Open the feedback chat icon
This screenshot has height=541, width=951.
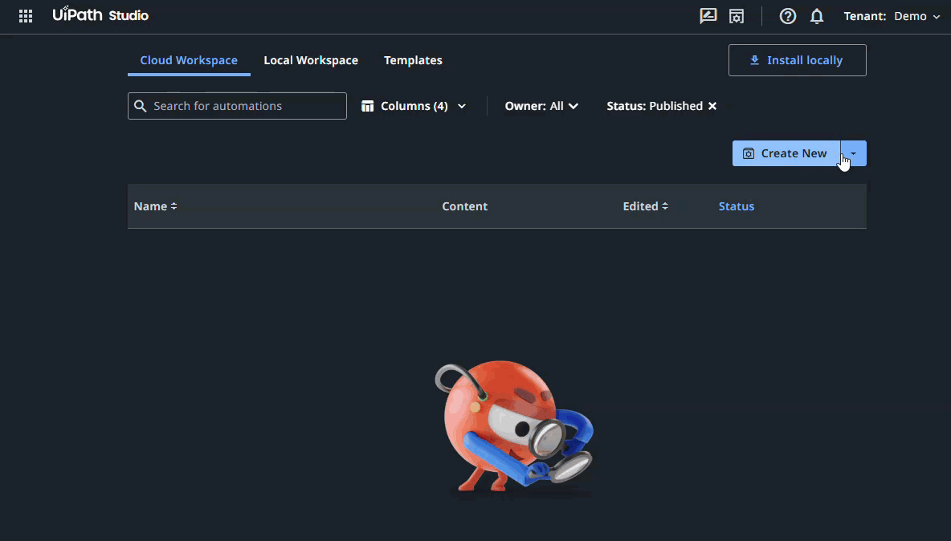[x=708, y=16]
